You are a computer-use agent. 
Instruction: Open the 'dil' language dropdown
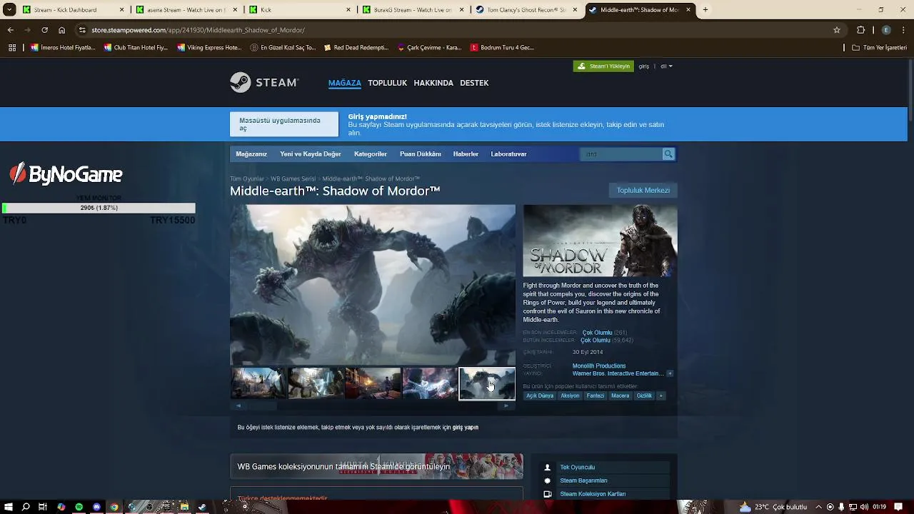click(x=666, y=66)
